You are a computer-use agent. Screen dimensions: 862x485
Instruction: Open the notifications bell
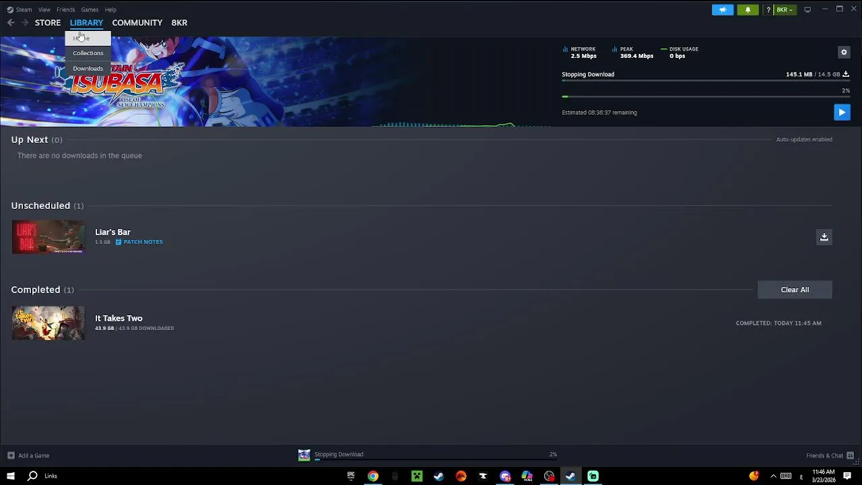point(748,9)
